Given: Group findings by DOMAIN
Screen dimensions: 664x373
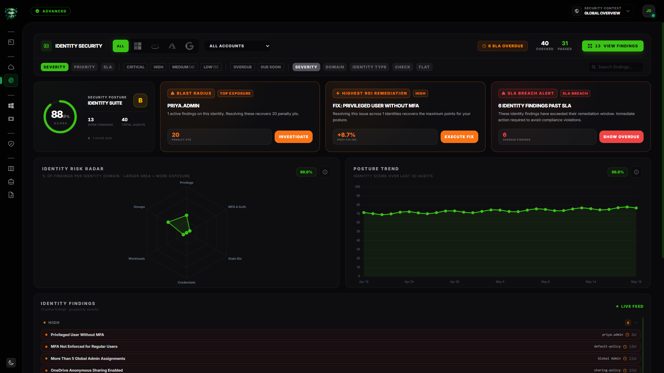Looking at the screenshot, I should point(335,67).
